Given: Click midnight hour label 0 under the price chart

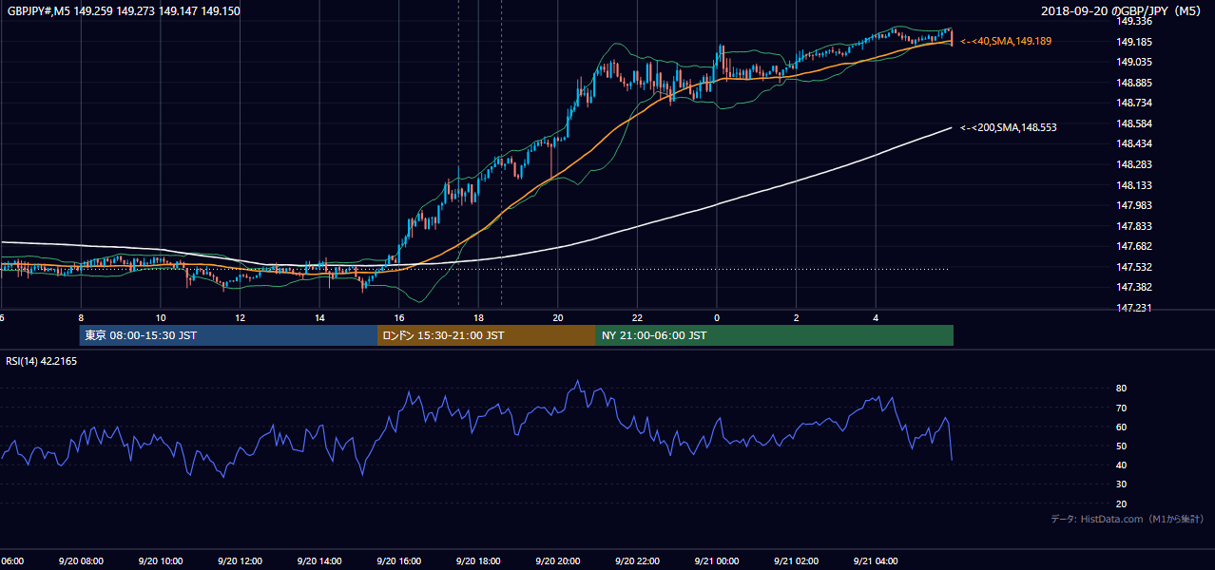Looking at the screenshot, I should [x=717, y=317].
